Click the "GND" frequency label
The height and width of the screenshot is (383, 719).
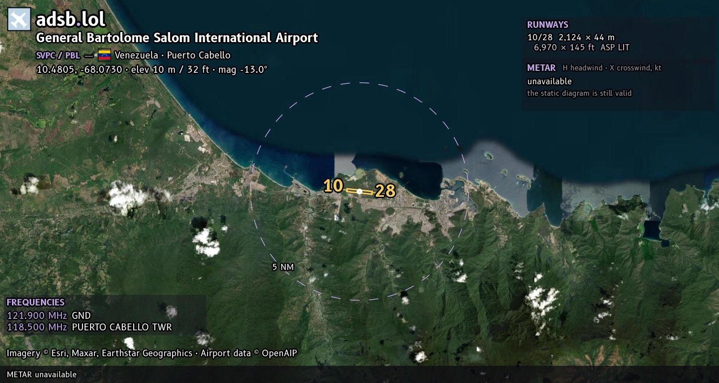click(x=81, y=315)
